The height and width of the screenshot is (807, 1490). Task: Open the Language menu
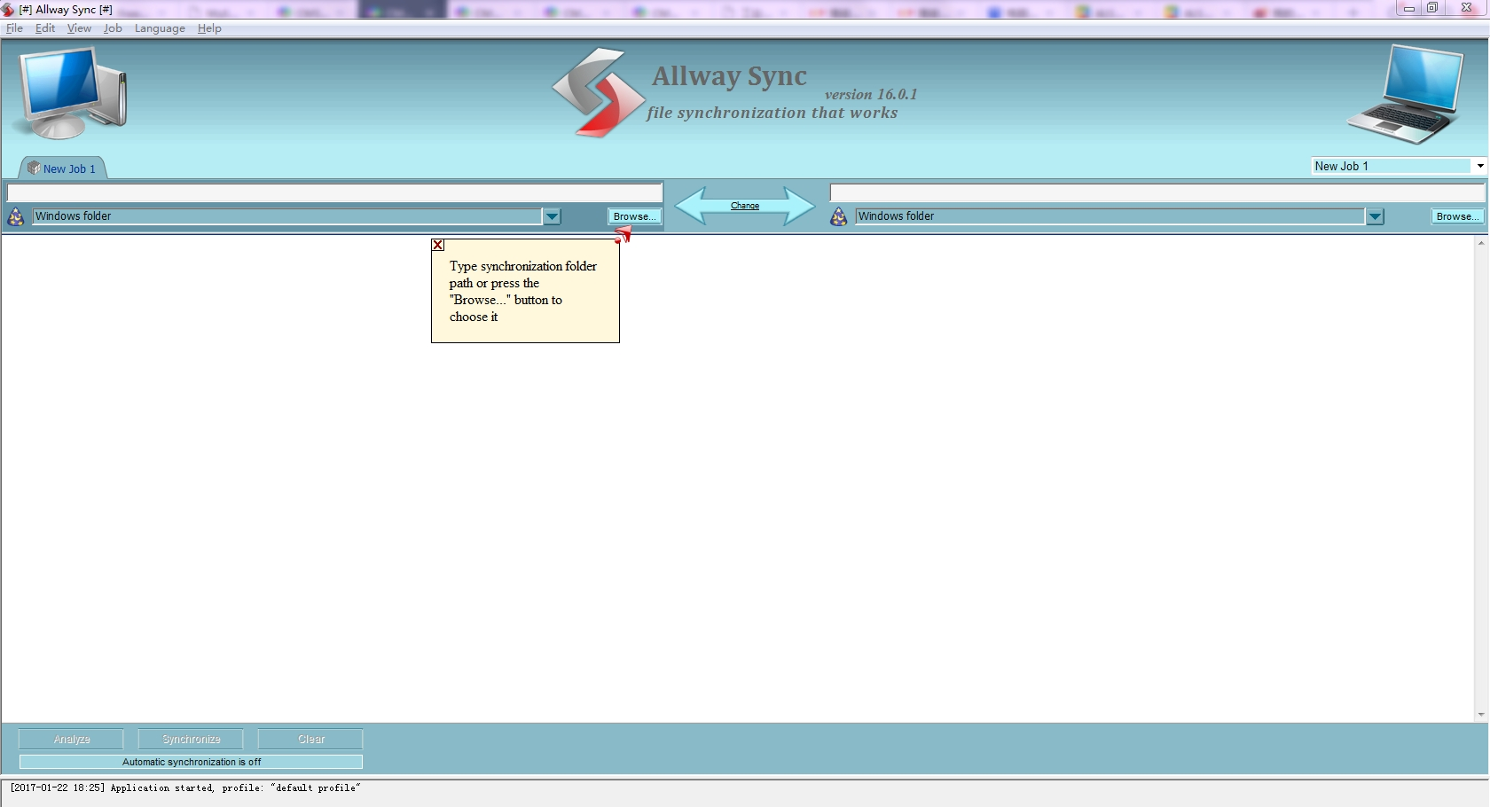160,28
